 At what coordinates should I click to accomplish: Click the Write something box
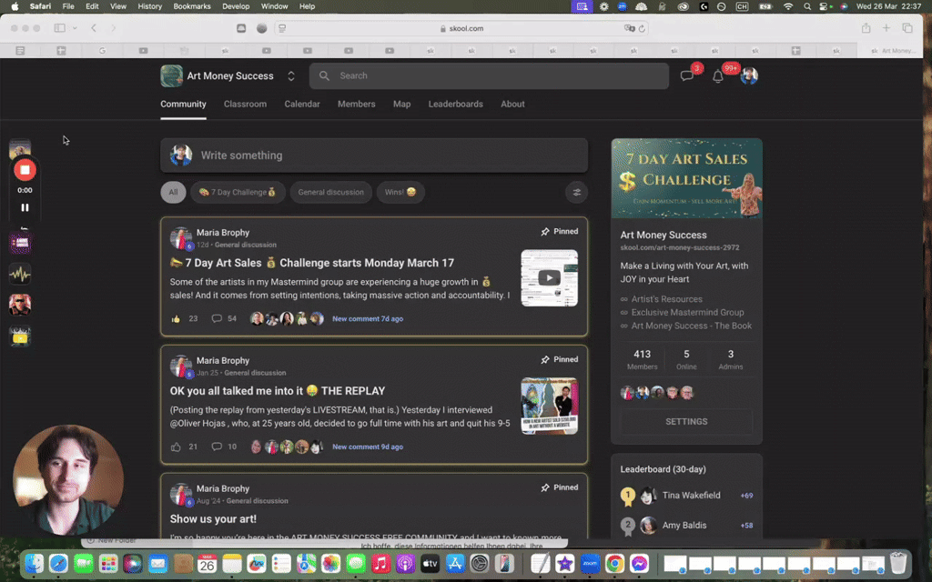tap(374, 156)
